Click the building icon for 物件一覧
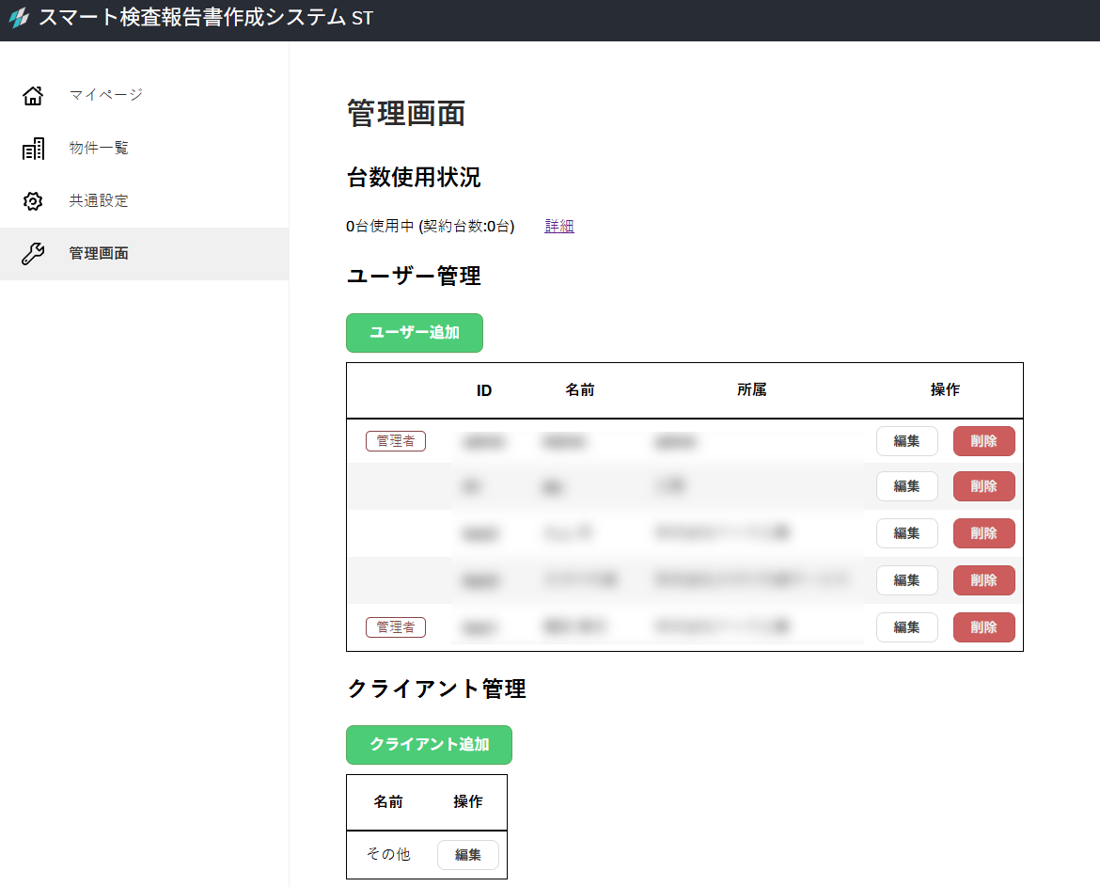 click(33, 149)
